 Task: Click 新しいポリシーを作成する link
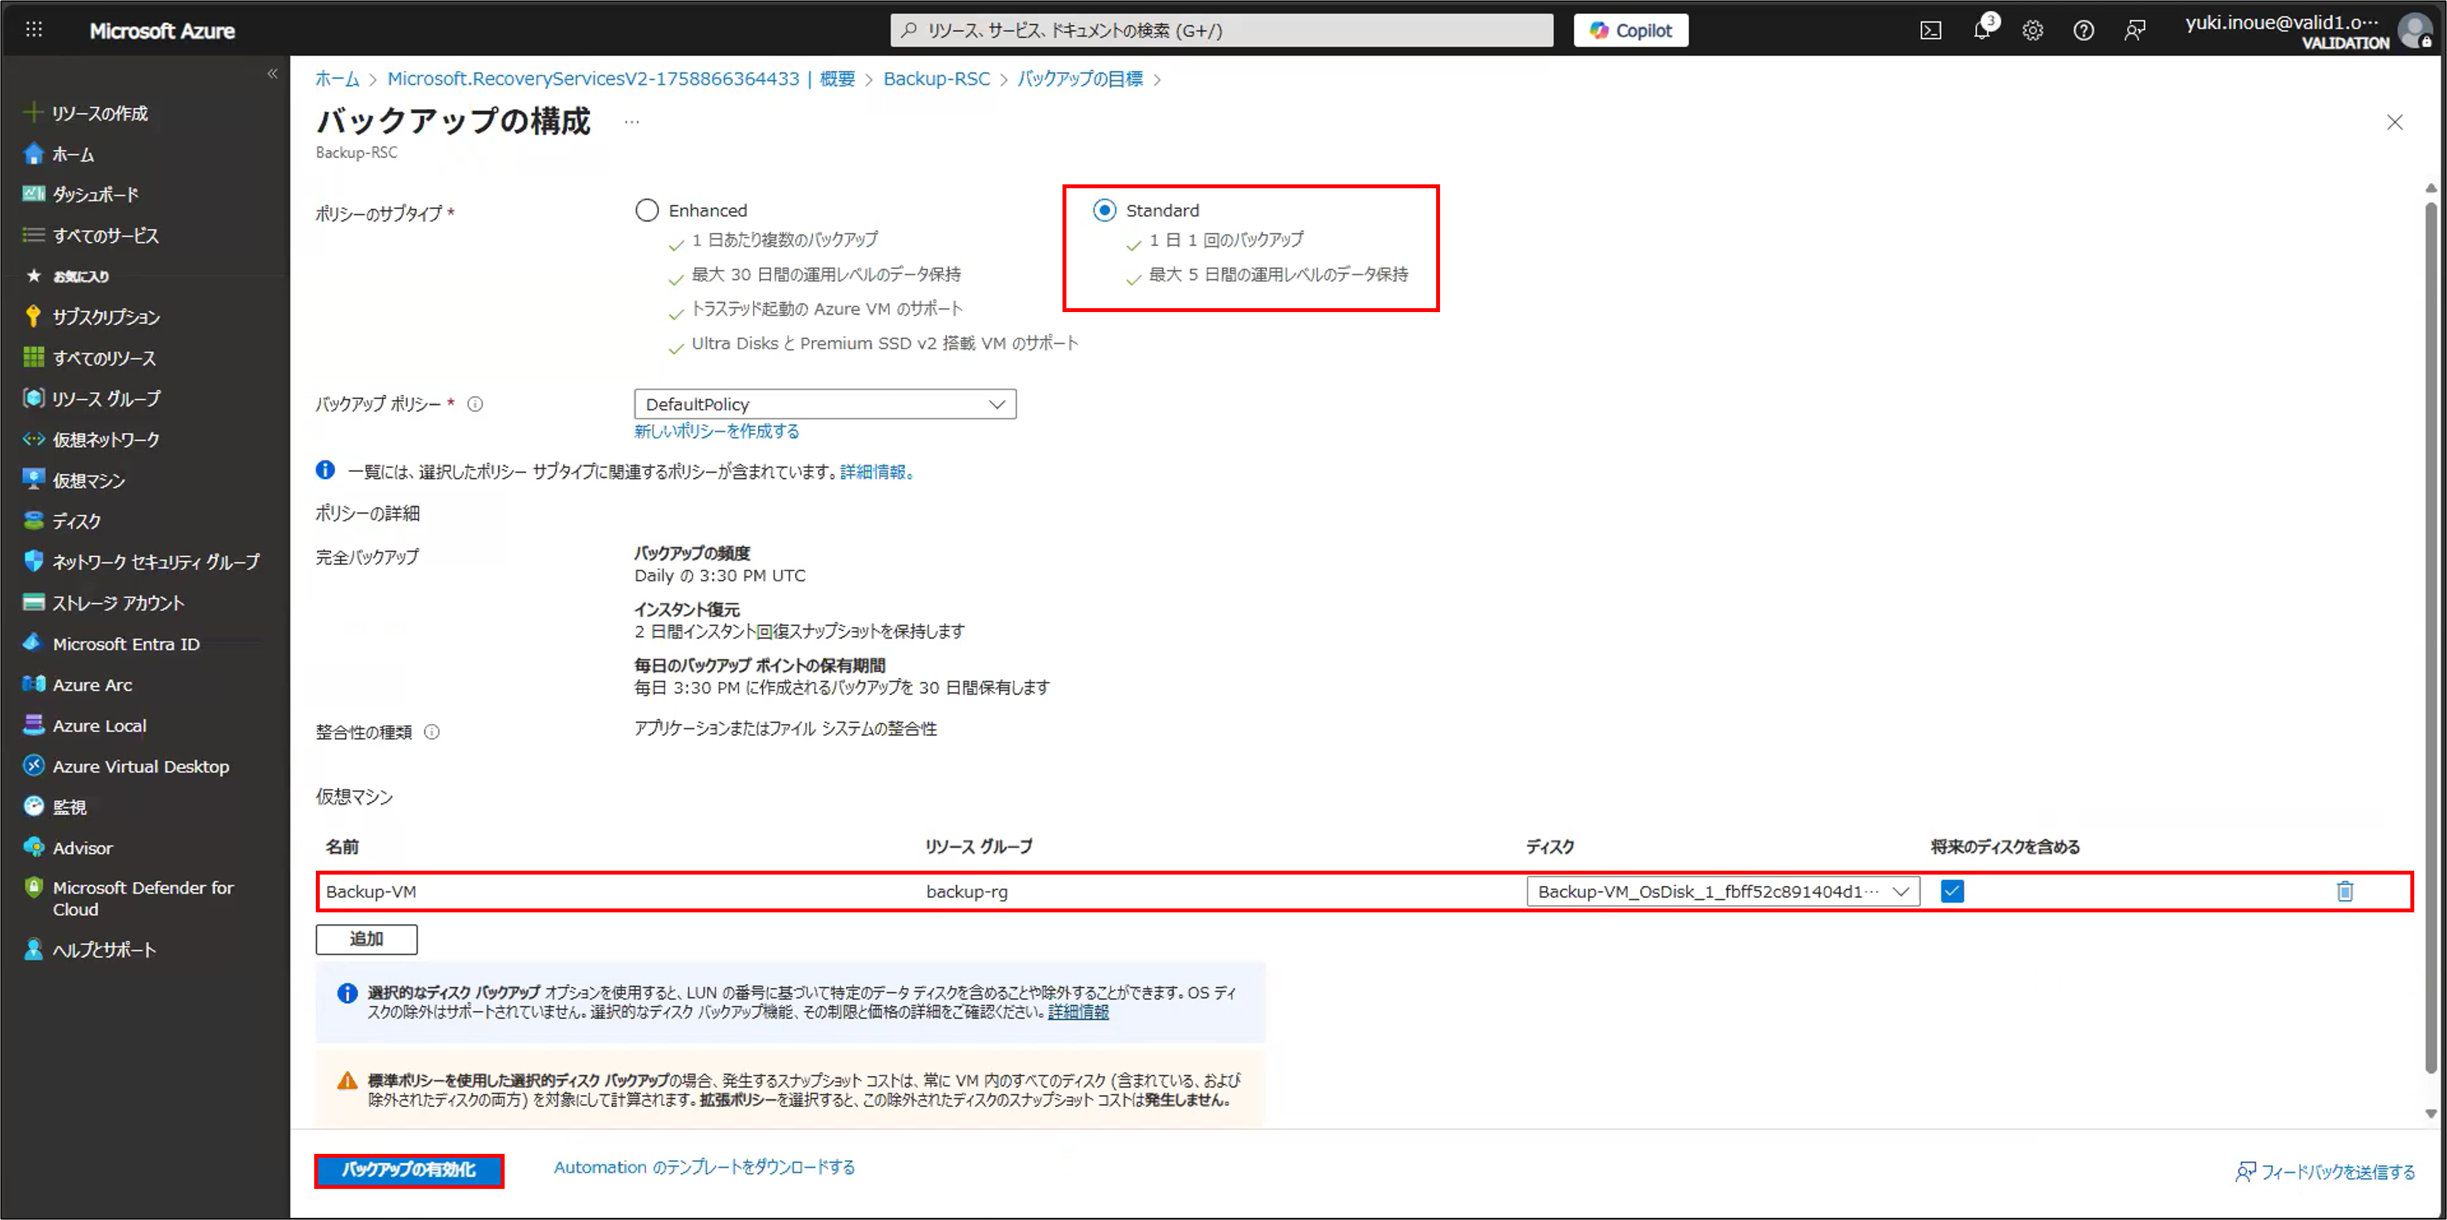(x=716, y=431)
